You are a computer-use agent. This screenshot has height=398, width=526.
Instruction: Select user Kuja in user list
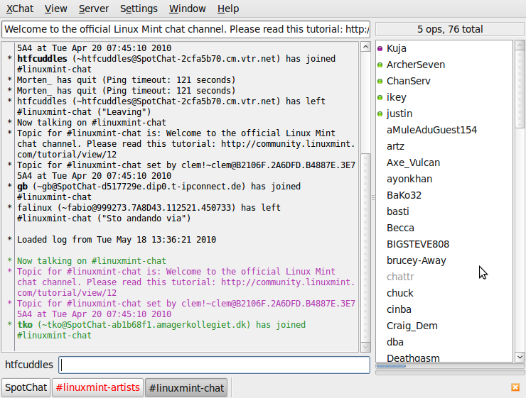click(444, 48)
